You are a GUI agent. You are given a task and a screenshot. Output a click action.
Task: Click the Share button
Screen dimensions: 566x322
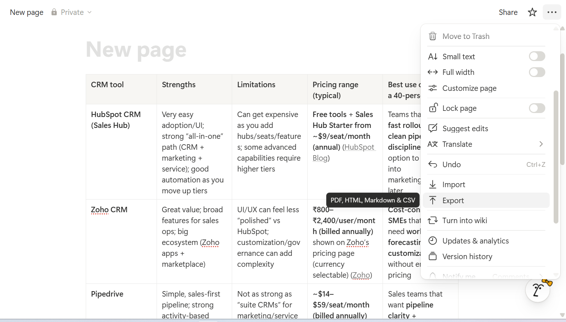coord(508,12)
